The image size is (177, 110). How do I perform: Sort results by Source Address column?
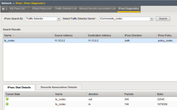[x=70, y=35]
